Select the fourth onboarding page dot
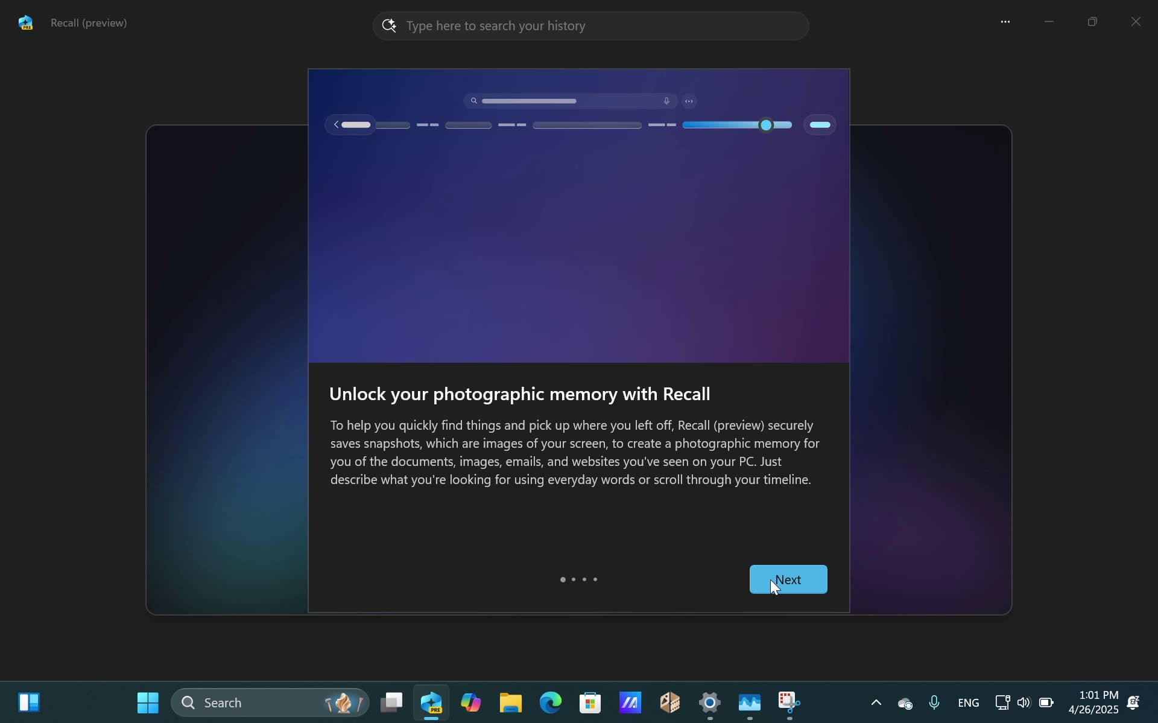The width and height of the screenshot is (1158, 723). (595, 579)
